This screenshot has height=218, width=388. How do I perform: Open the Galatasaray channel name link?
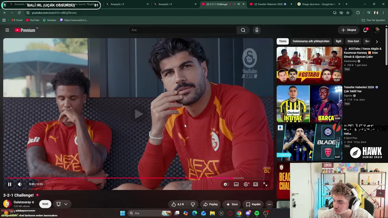22,202
